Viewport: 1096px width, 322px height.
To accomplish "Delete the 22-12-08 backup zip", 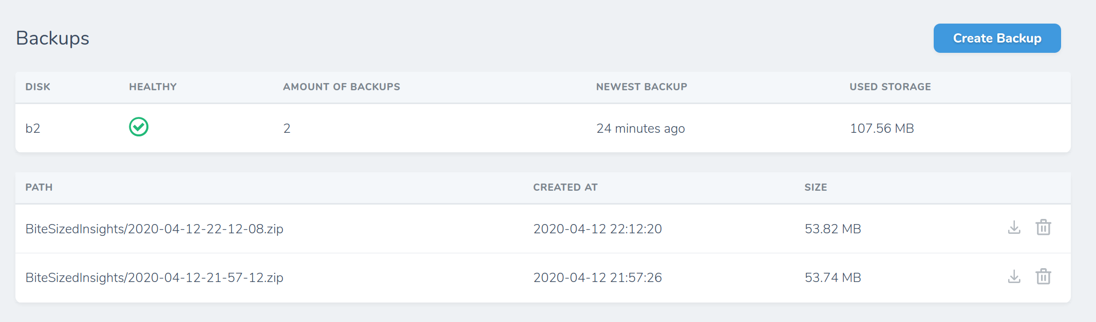I will [1043, 227].
